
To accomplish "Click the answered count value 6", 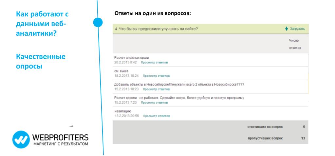I will click(304, 127).
